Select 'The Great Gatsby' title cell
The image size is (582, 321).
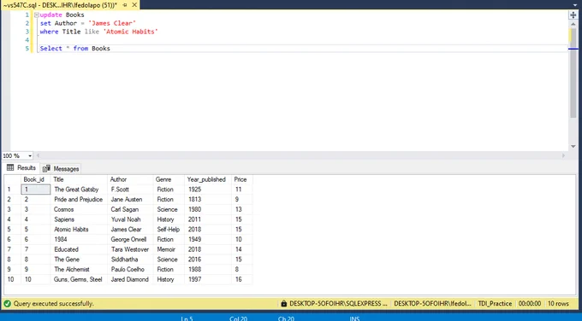coord(79,190)
